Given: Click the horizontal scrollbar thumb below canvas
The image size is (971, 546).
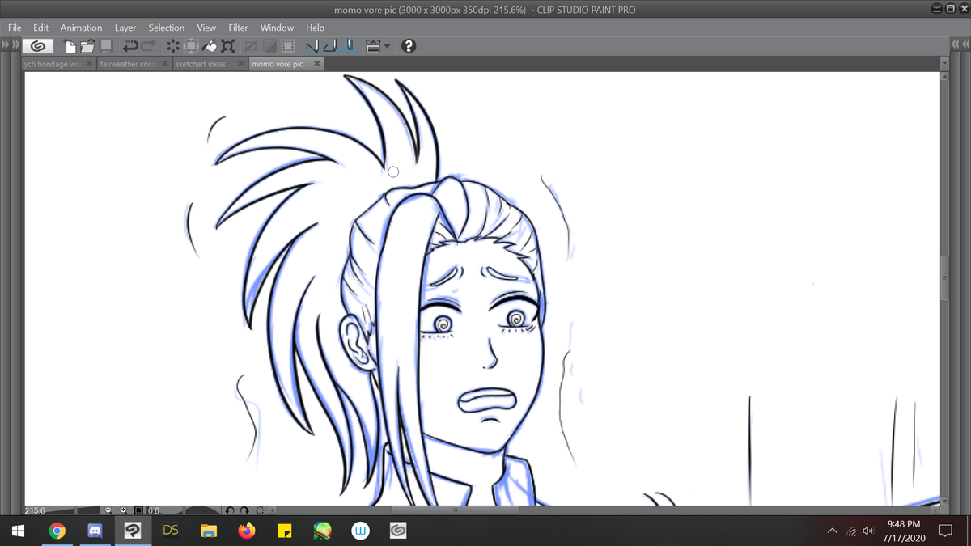Looking at the screenshot, I should click(456, 510).
